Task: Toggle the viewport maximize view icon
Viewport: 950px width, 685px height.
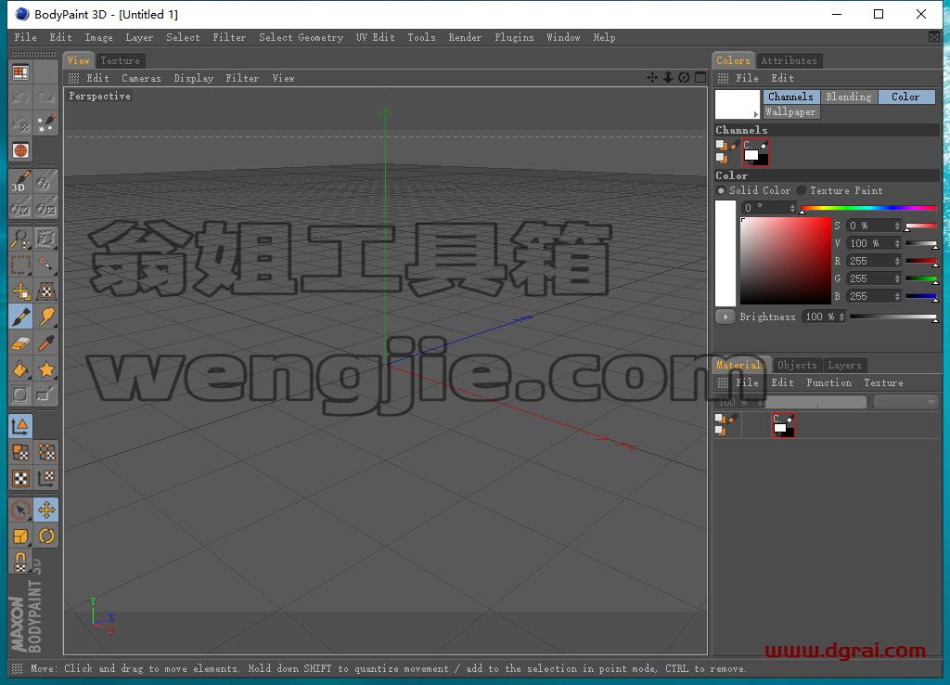Action: 700,78
